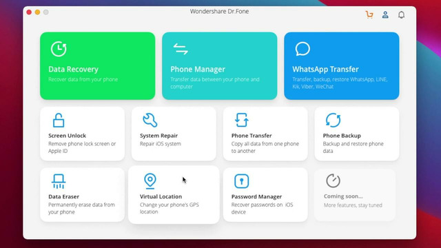Open the Screen Unlock label
Screen dimensions: 441x248
click(68, 136)
